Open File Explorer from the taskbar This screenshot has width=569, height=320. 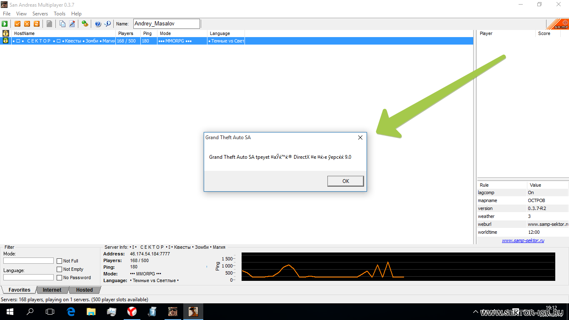pyautogui.click(x=91, y=312)
